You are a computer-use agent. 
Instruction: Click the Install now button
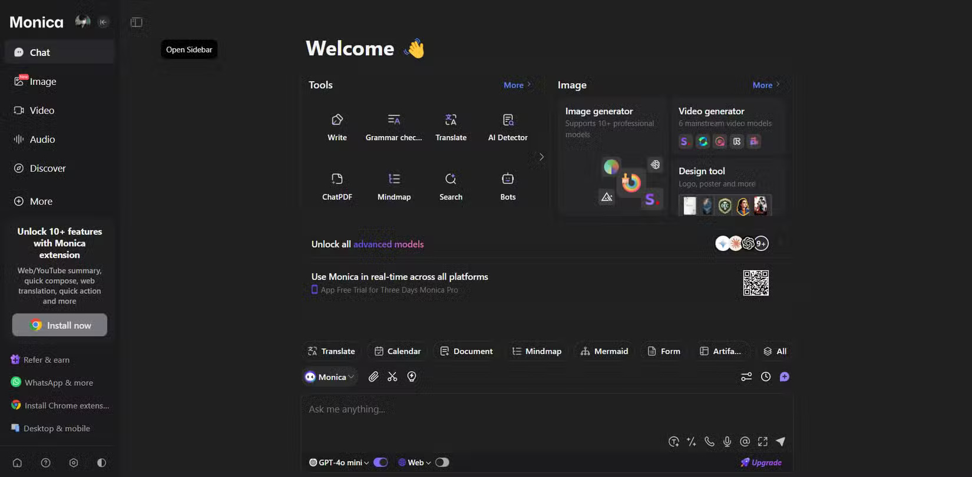point(59,325)
